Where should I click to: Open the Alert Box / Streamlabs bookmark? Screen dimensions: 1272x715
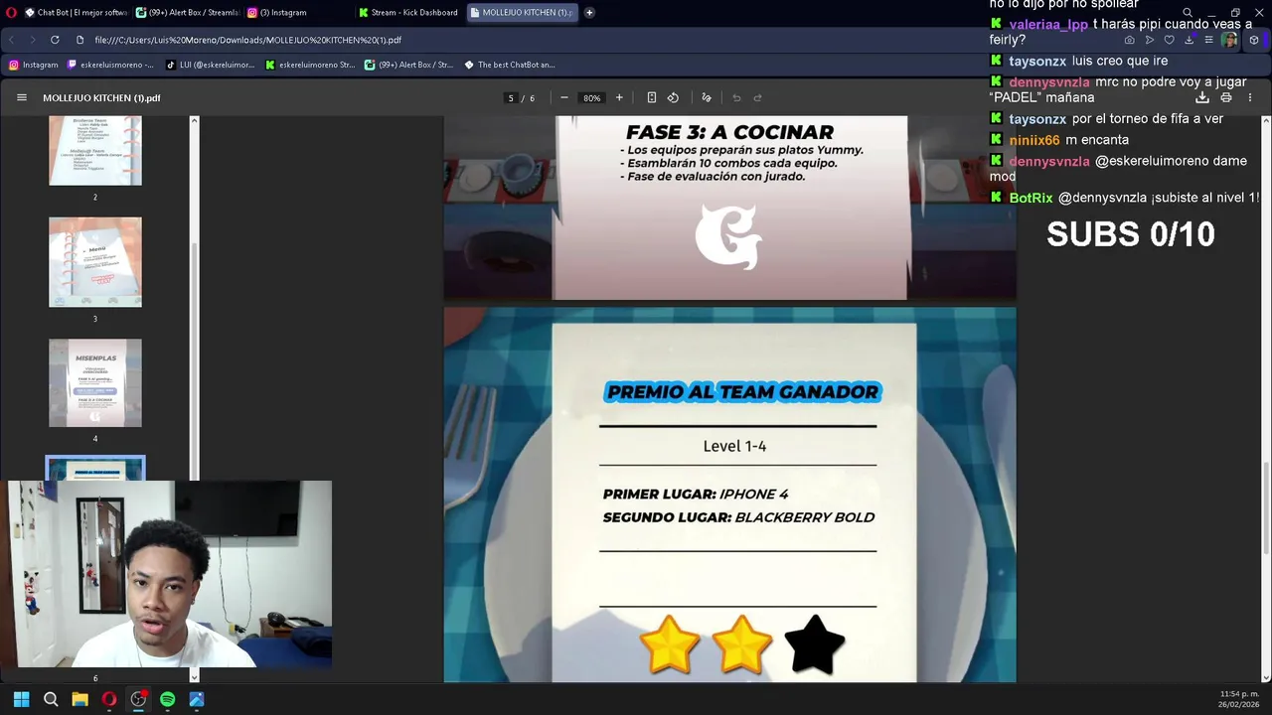coord(408,65)
